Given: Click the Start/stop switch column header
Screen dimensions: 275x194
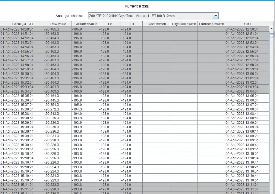Looking at the screenshot, I should coord(212,24).
